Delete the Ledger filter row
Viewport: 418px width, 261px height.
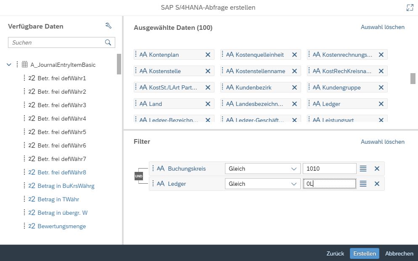pos(377,184)
